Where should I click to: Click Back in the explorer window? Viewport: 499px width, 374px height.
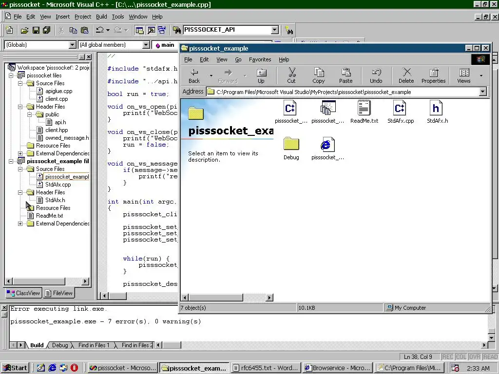click(x=194, y=75)
